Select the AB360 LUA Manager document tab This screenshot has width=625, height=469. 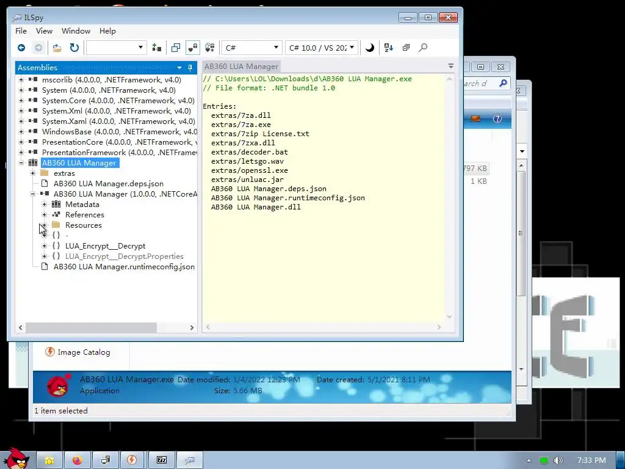coord(241,67)
